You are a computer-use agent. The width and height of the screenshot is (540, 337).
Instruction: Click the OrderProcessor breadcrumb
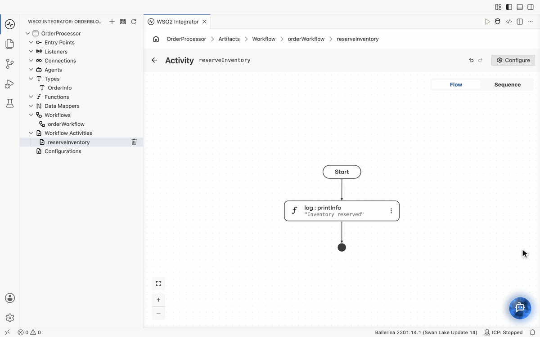[186, 39]
